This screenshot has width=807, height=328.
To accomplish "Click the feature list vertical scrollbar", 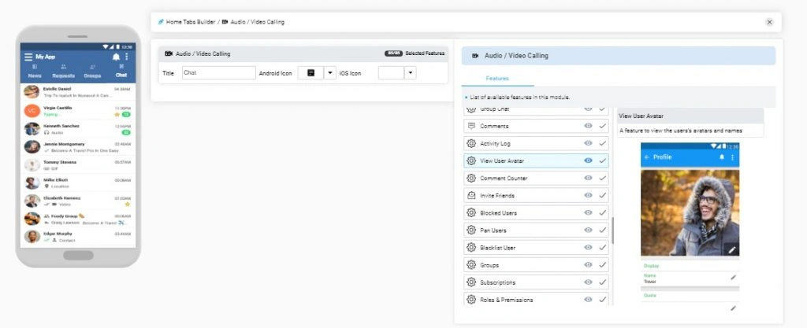I will 612,230.
